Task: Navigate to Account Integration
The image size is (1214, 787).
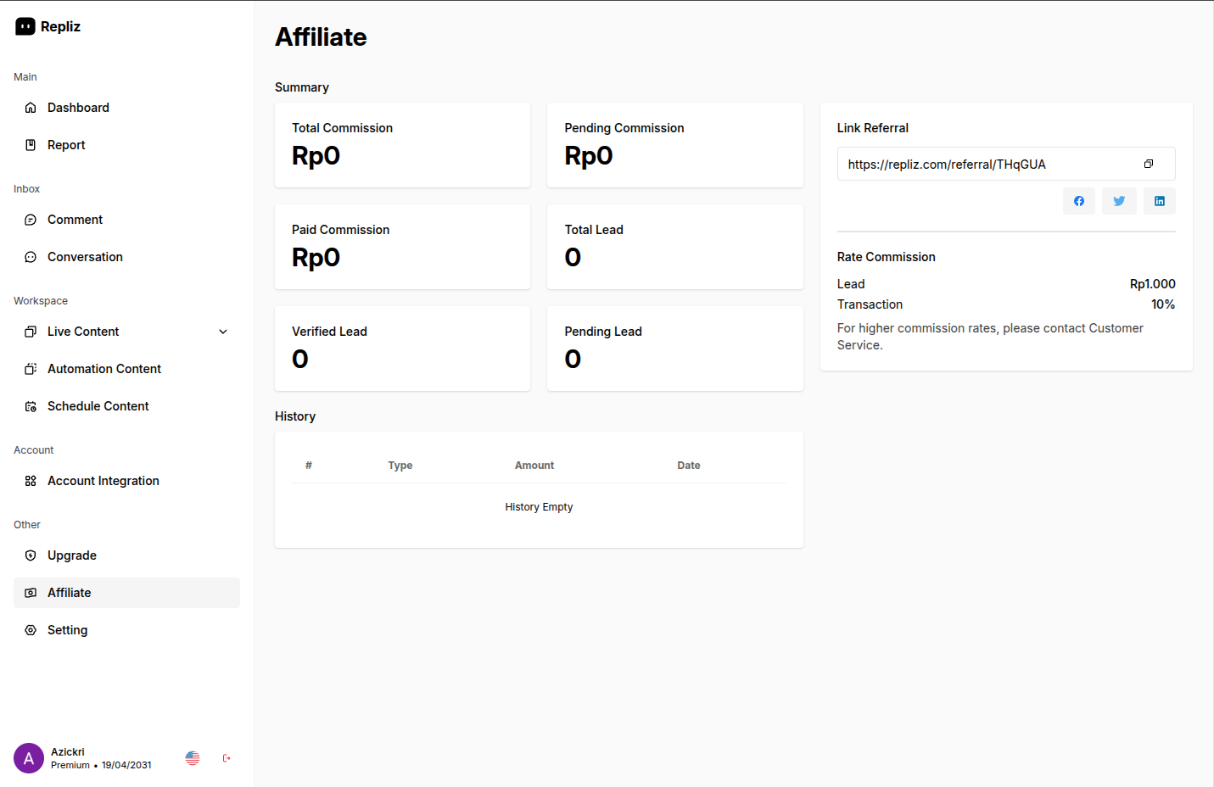Action: coord(103,481)
